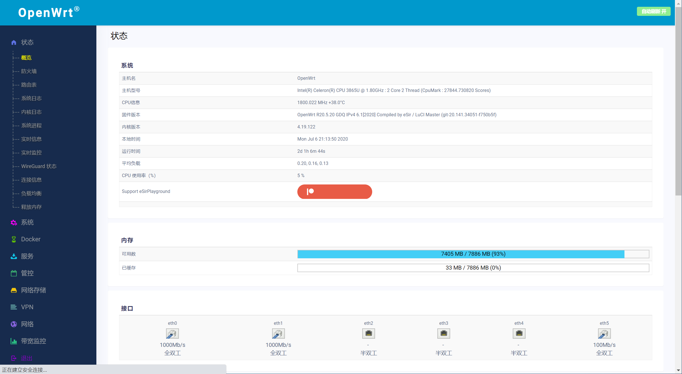Click the pink gears icon for 系统

(x=14, y=223)
